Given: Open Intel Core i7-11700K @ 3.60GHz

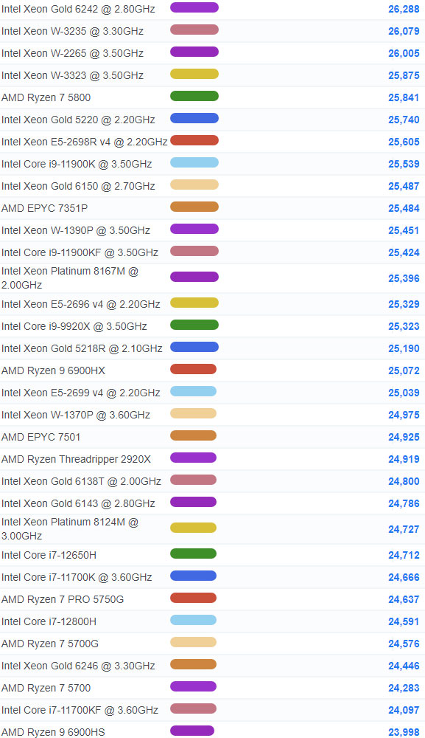Looking at the screenshot, I should (x=77, y=577).
